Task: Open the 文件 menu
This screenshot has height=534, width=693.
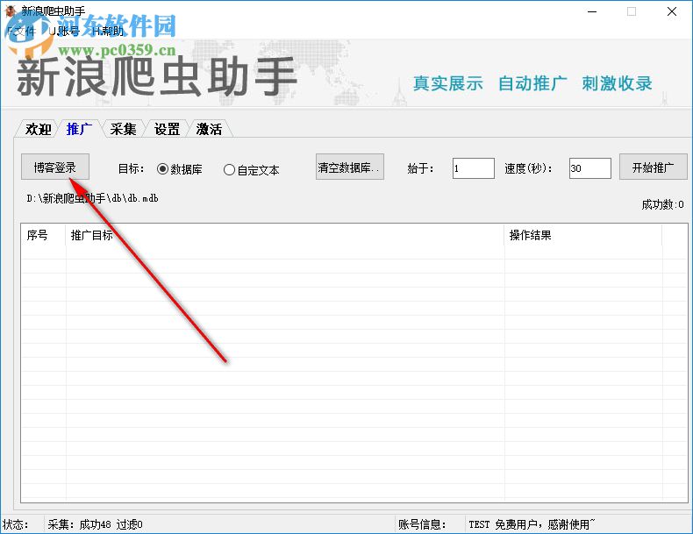Action: [x=21, y=31]
